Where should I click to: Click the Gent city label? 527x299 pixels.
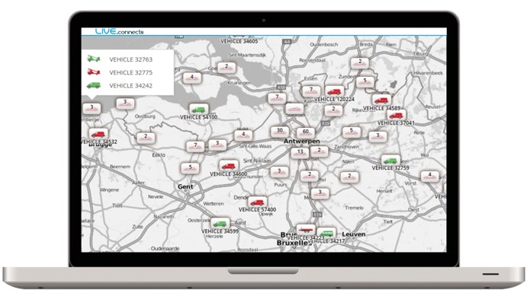(185, 186)
